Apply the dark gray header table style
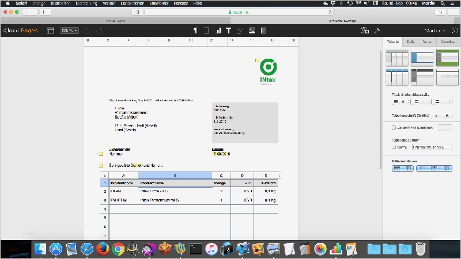 tap(422, 77)
